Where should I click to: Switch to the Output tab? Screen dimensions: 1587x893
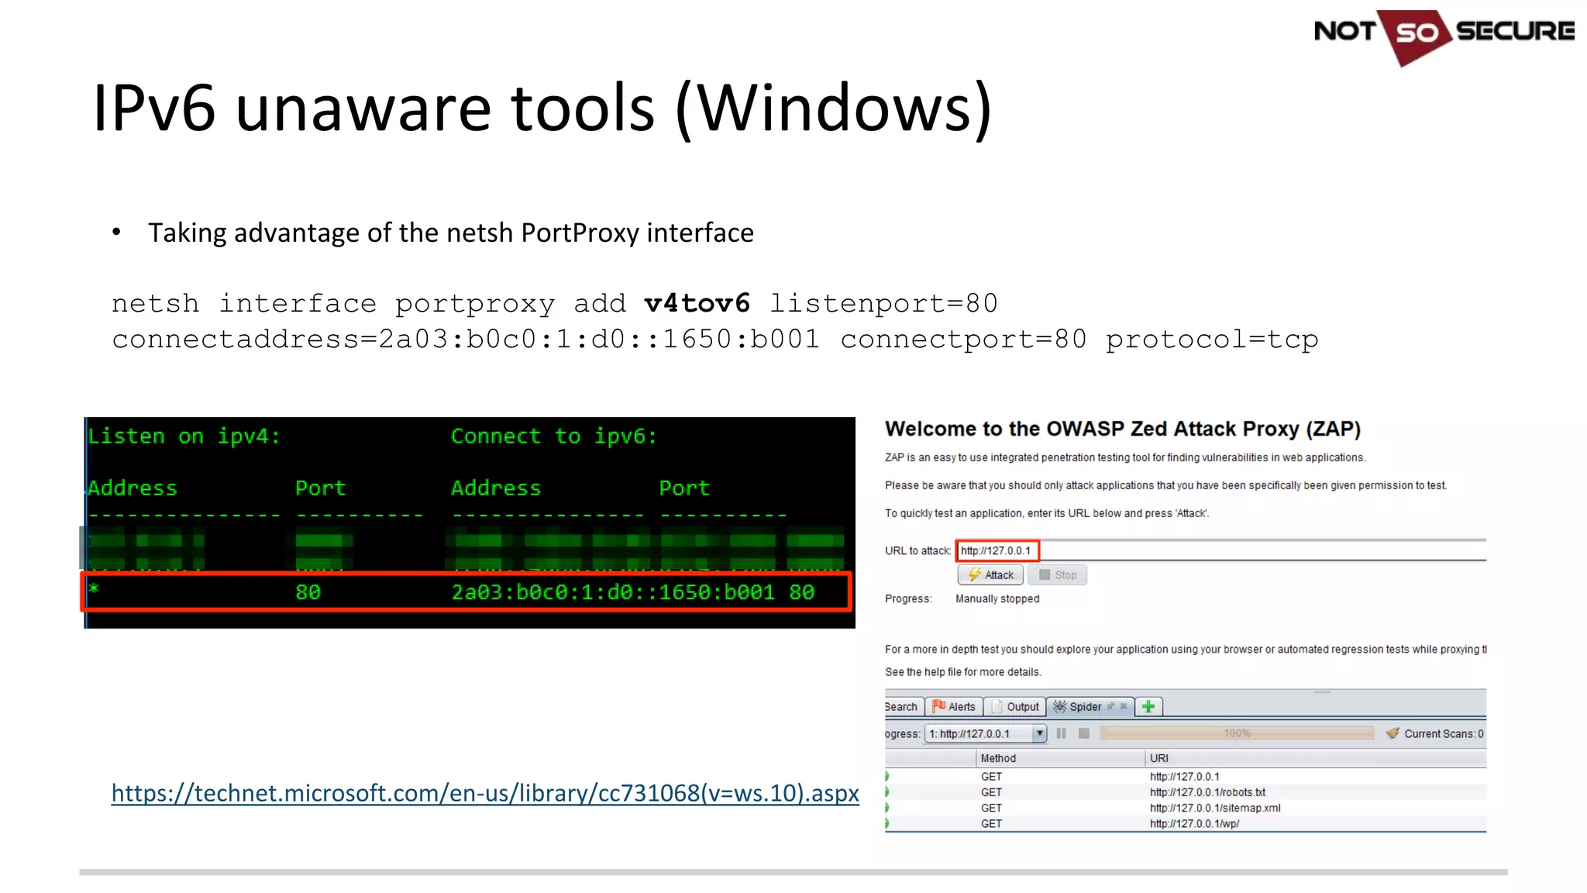[x=1015, y=706]
